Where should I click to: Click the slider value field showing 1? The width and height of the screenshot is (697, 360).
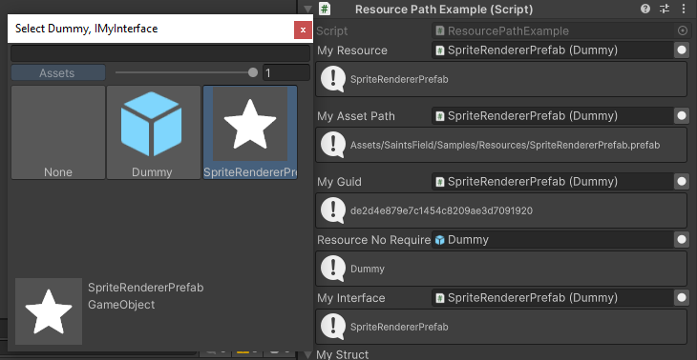point(286,72)
